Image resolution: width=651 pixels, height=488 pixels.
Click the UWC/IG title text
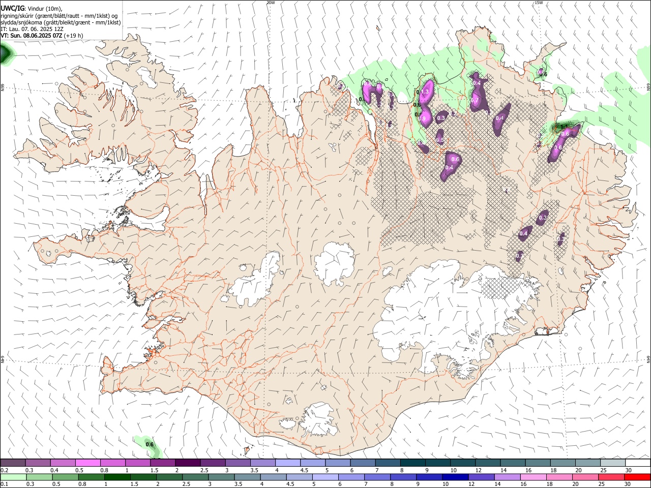pyautogui.click(x=12, y=8)
